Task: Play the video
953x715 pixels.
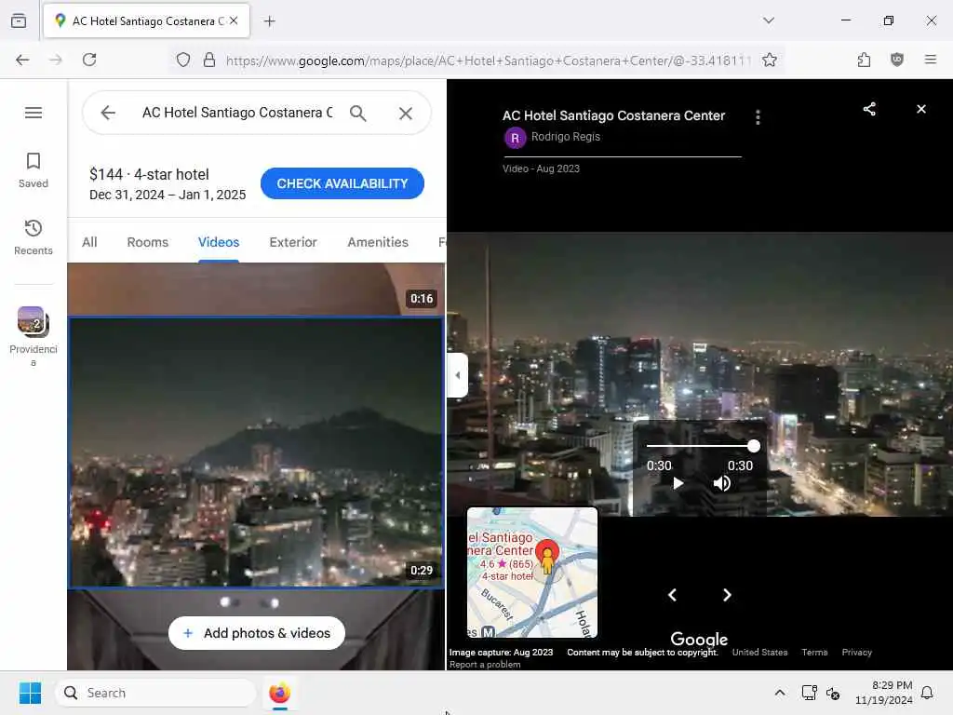Action: pos(678,484)
